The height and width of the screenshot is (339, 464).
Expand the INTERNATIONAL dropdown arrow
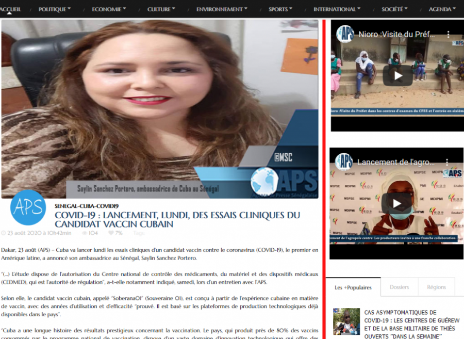point(359,9)
